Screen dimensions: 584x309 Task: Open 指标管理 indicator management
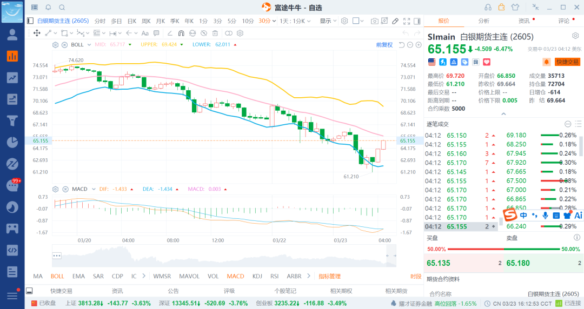[x=329, y=276]
